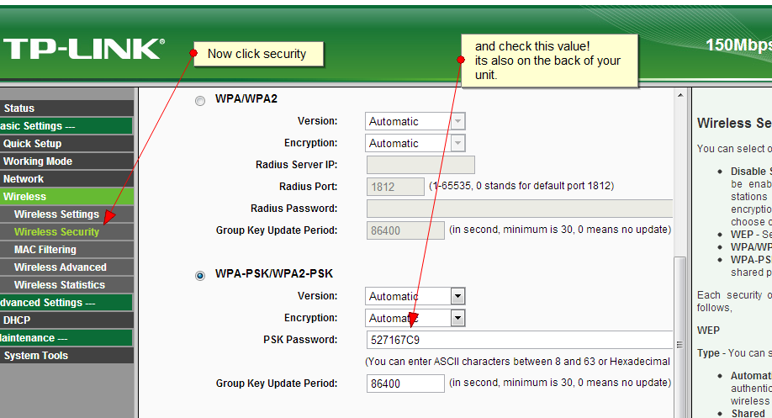The width and height of the screenshot is (772, 418).
Task: Select the Wireless menu section
Action: click(x=66, y=197)
